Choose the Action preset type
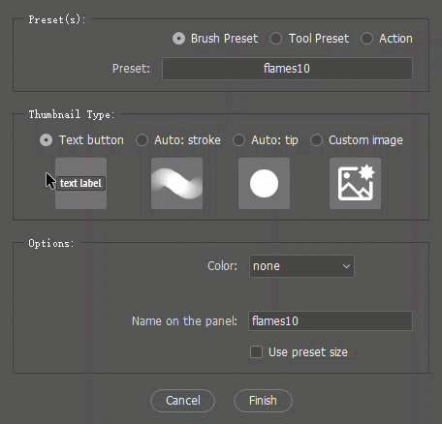The image size is (442, 424). 366,39
